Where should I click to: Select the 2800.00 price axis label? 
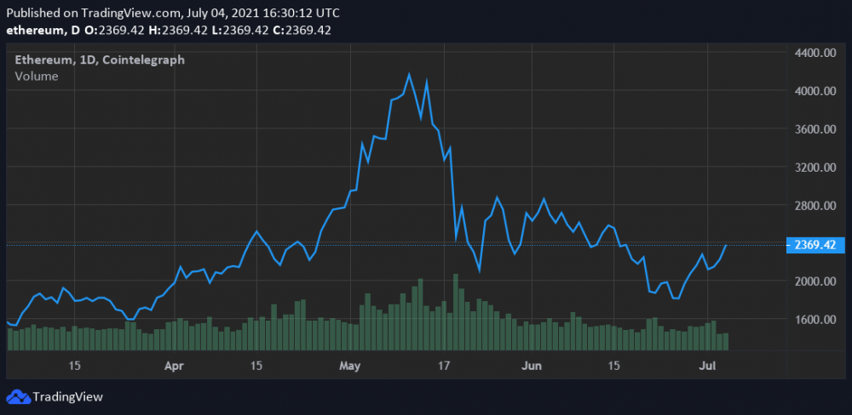pos(815,206)
